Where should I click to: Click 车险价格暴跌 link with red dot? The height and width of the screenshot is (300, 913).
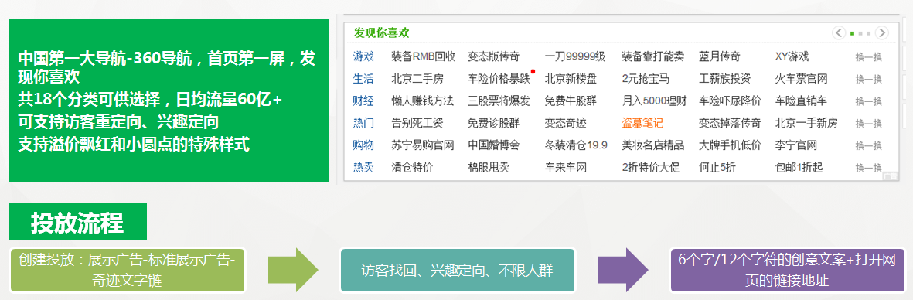click(x=499, y=79)
